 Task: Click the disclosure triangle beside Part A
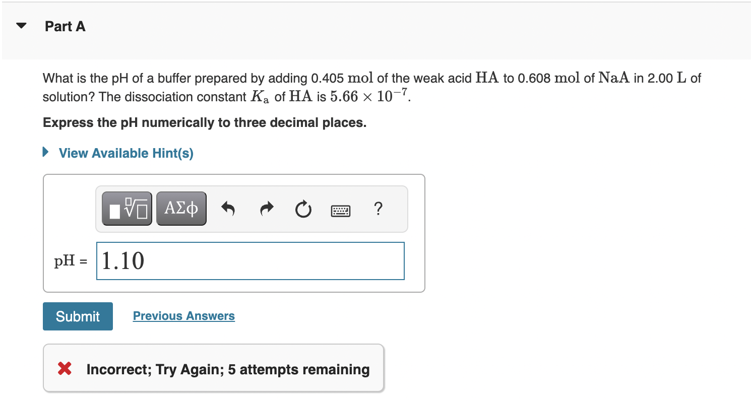click(x=21, y=25)
